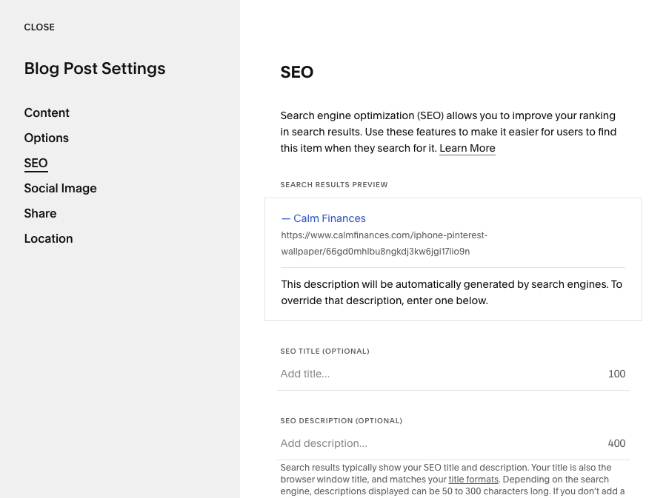Click the Search Results Preview label
Viewport: 666px width, 498px height.
pyautogui.click(x=333, y=185)
